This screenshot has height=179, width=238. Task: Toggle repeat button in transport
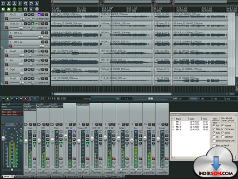tap(30, 99)
